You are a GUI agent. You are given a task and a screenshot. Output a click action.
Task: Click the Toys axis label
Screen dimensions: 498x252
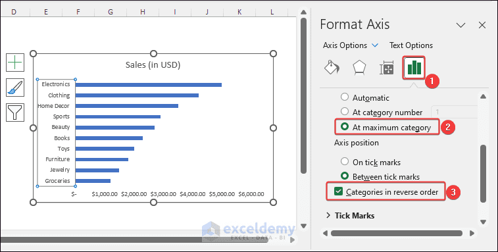pyautogui.click(x=64, y=149)
